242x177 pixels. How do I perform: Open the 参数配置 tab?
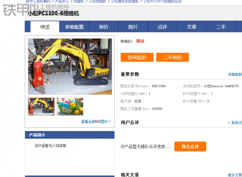74,27
